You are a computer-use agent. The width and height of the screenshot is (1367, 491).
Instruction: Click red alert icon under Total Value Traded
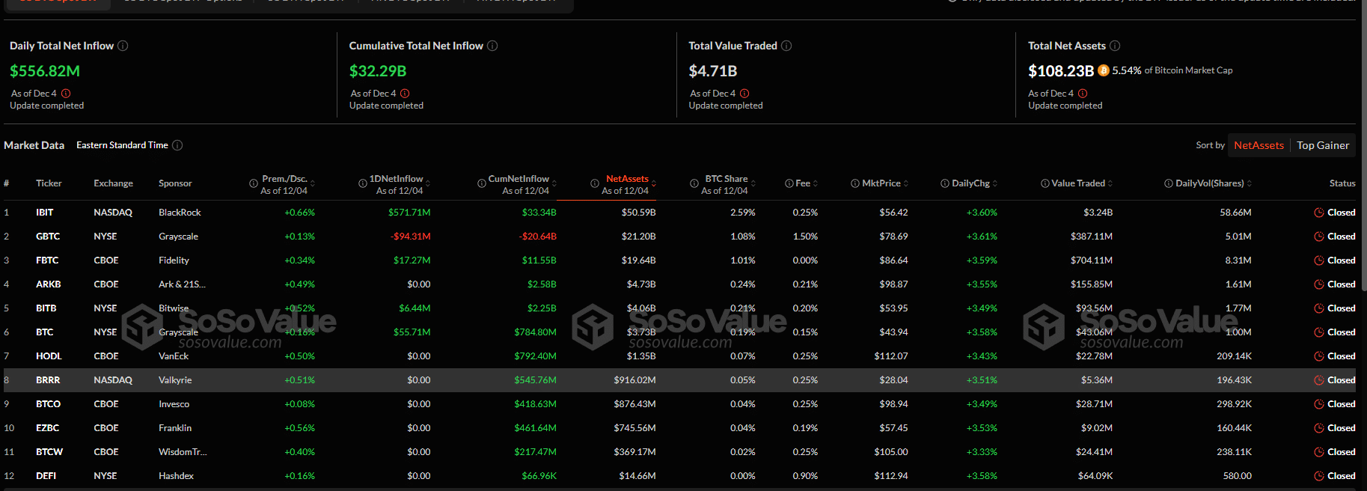[x=744, y=94]
